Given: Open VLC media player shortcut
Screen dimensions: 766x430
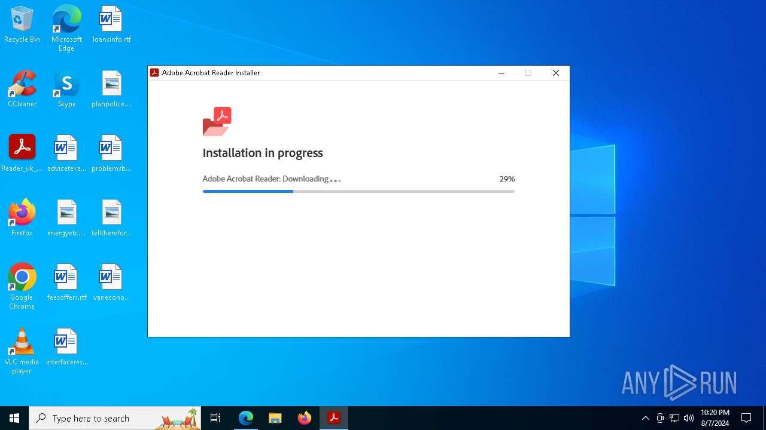Looking at the screenshot, I should point(22,351).
